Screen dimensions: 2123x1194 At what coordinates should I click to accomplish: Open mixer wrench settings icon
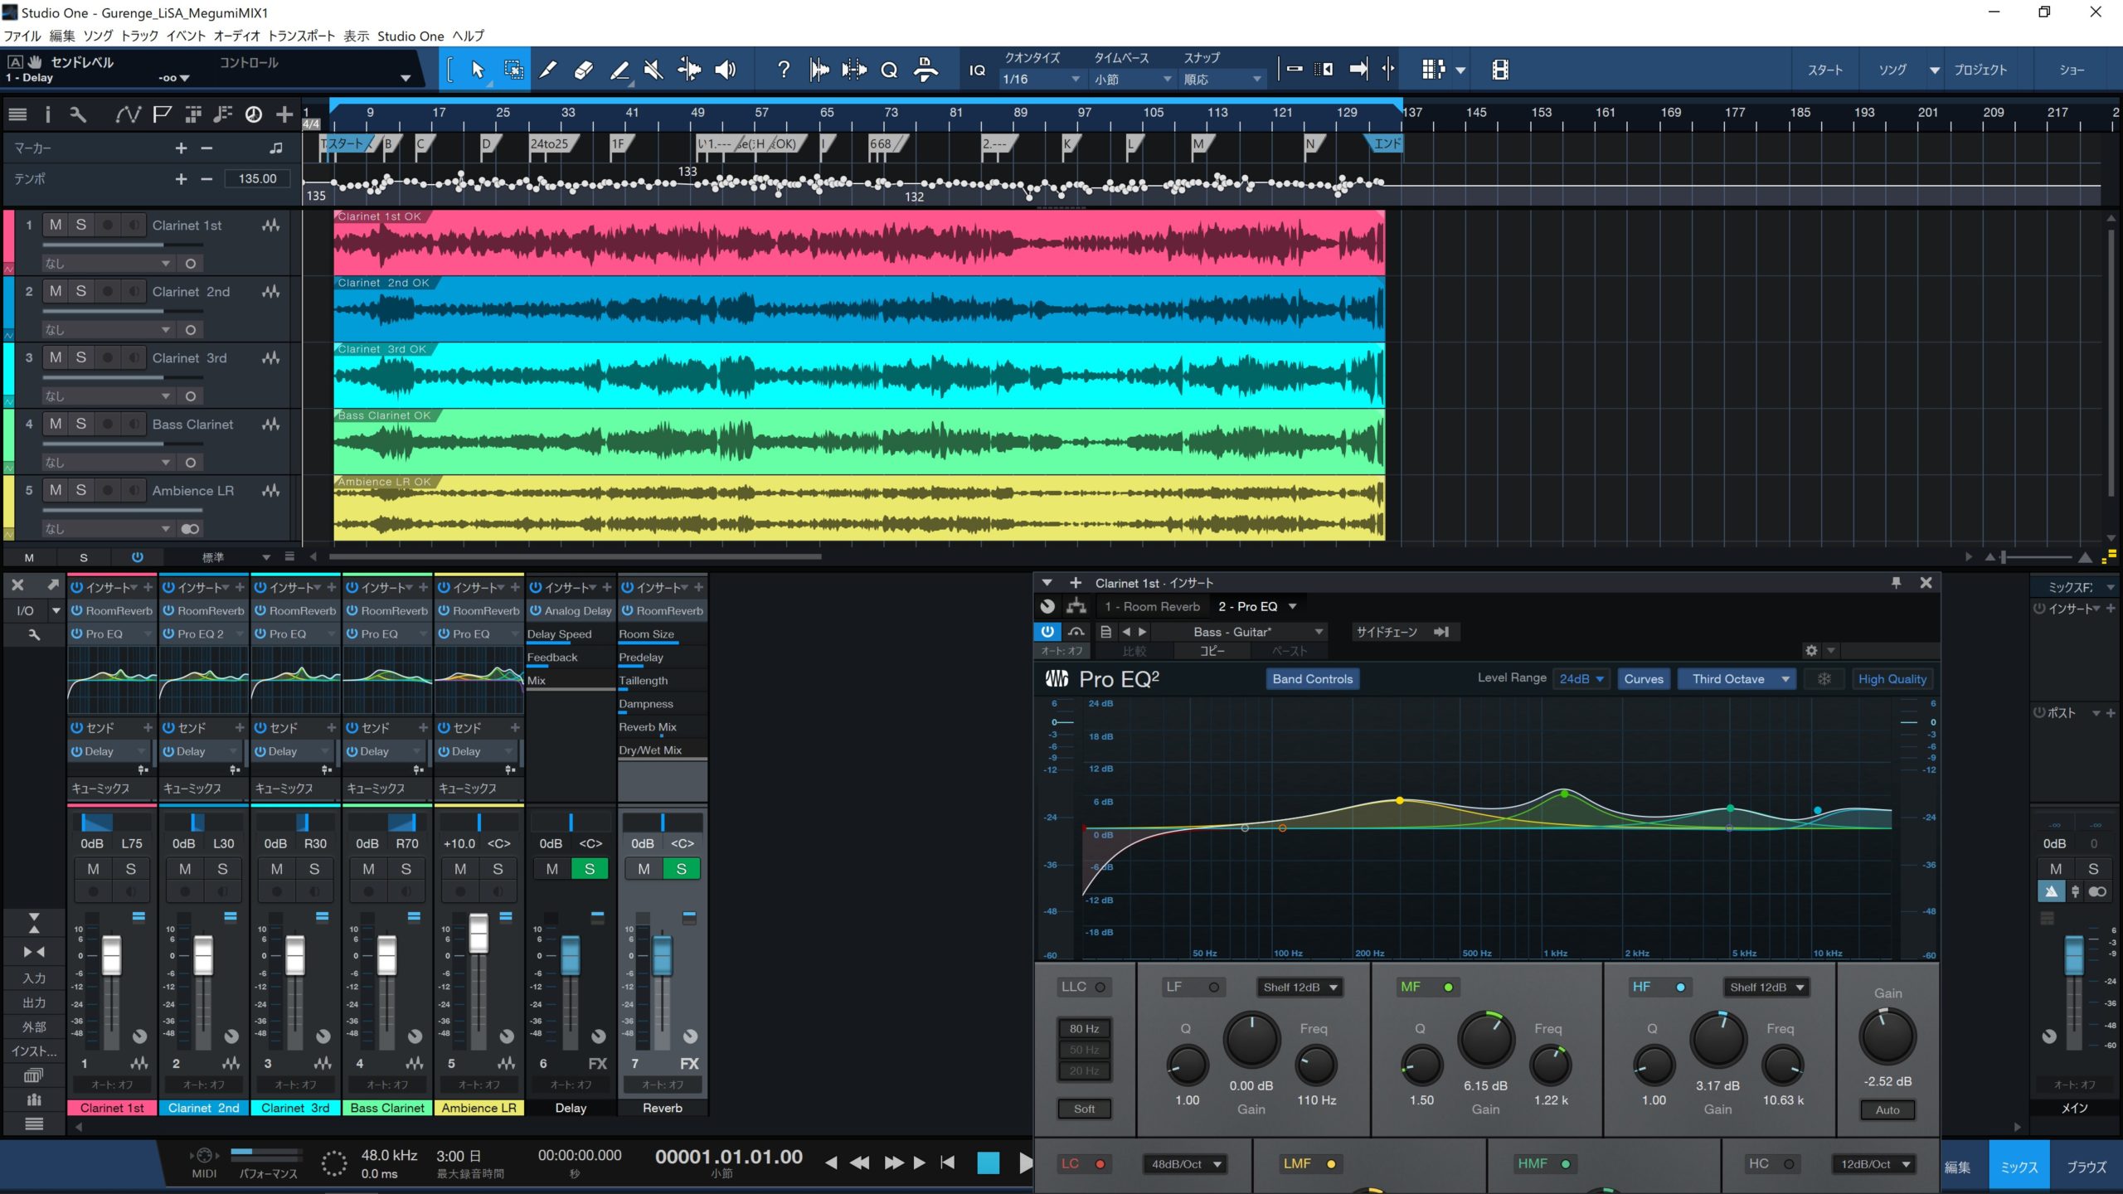click(34, 634)
